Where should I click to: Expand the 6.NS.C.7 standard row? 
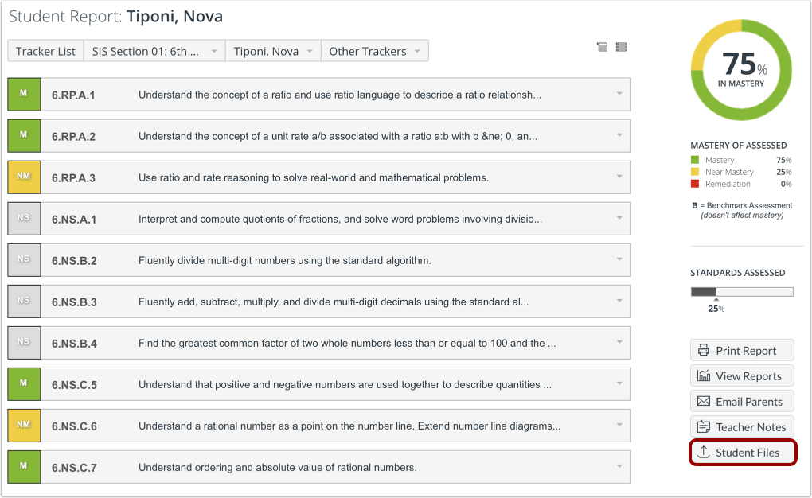point(619,467)
